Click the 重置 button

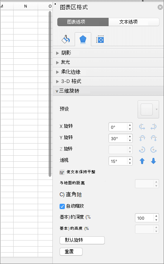tap(71, 252)
